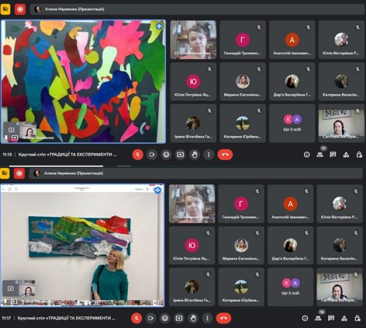Show participants list in the 11:13 meeting
366x328 pixels.
point(320,154)
